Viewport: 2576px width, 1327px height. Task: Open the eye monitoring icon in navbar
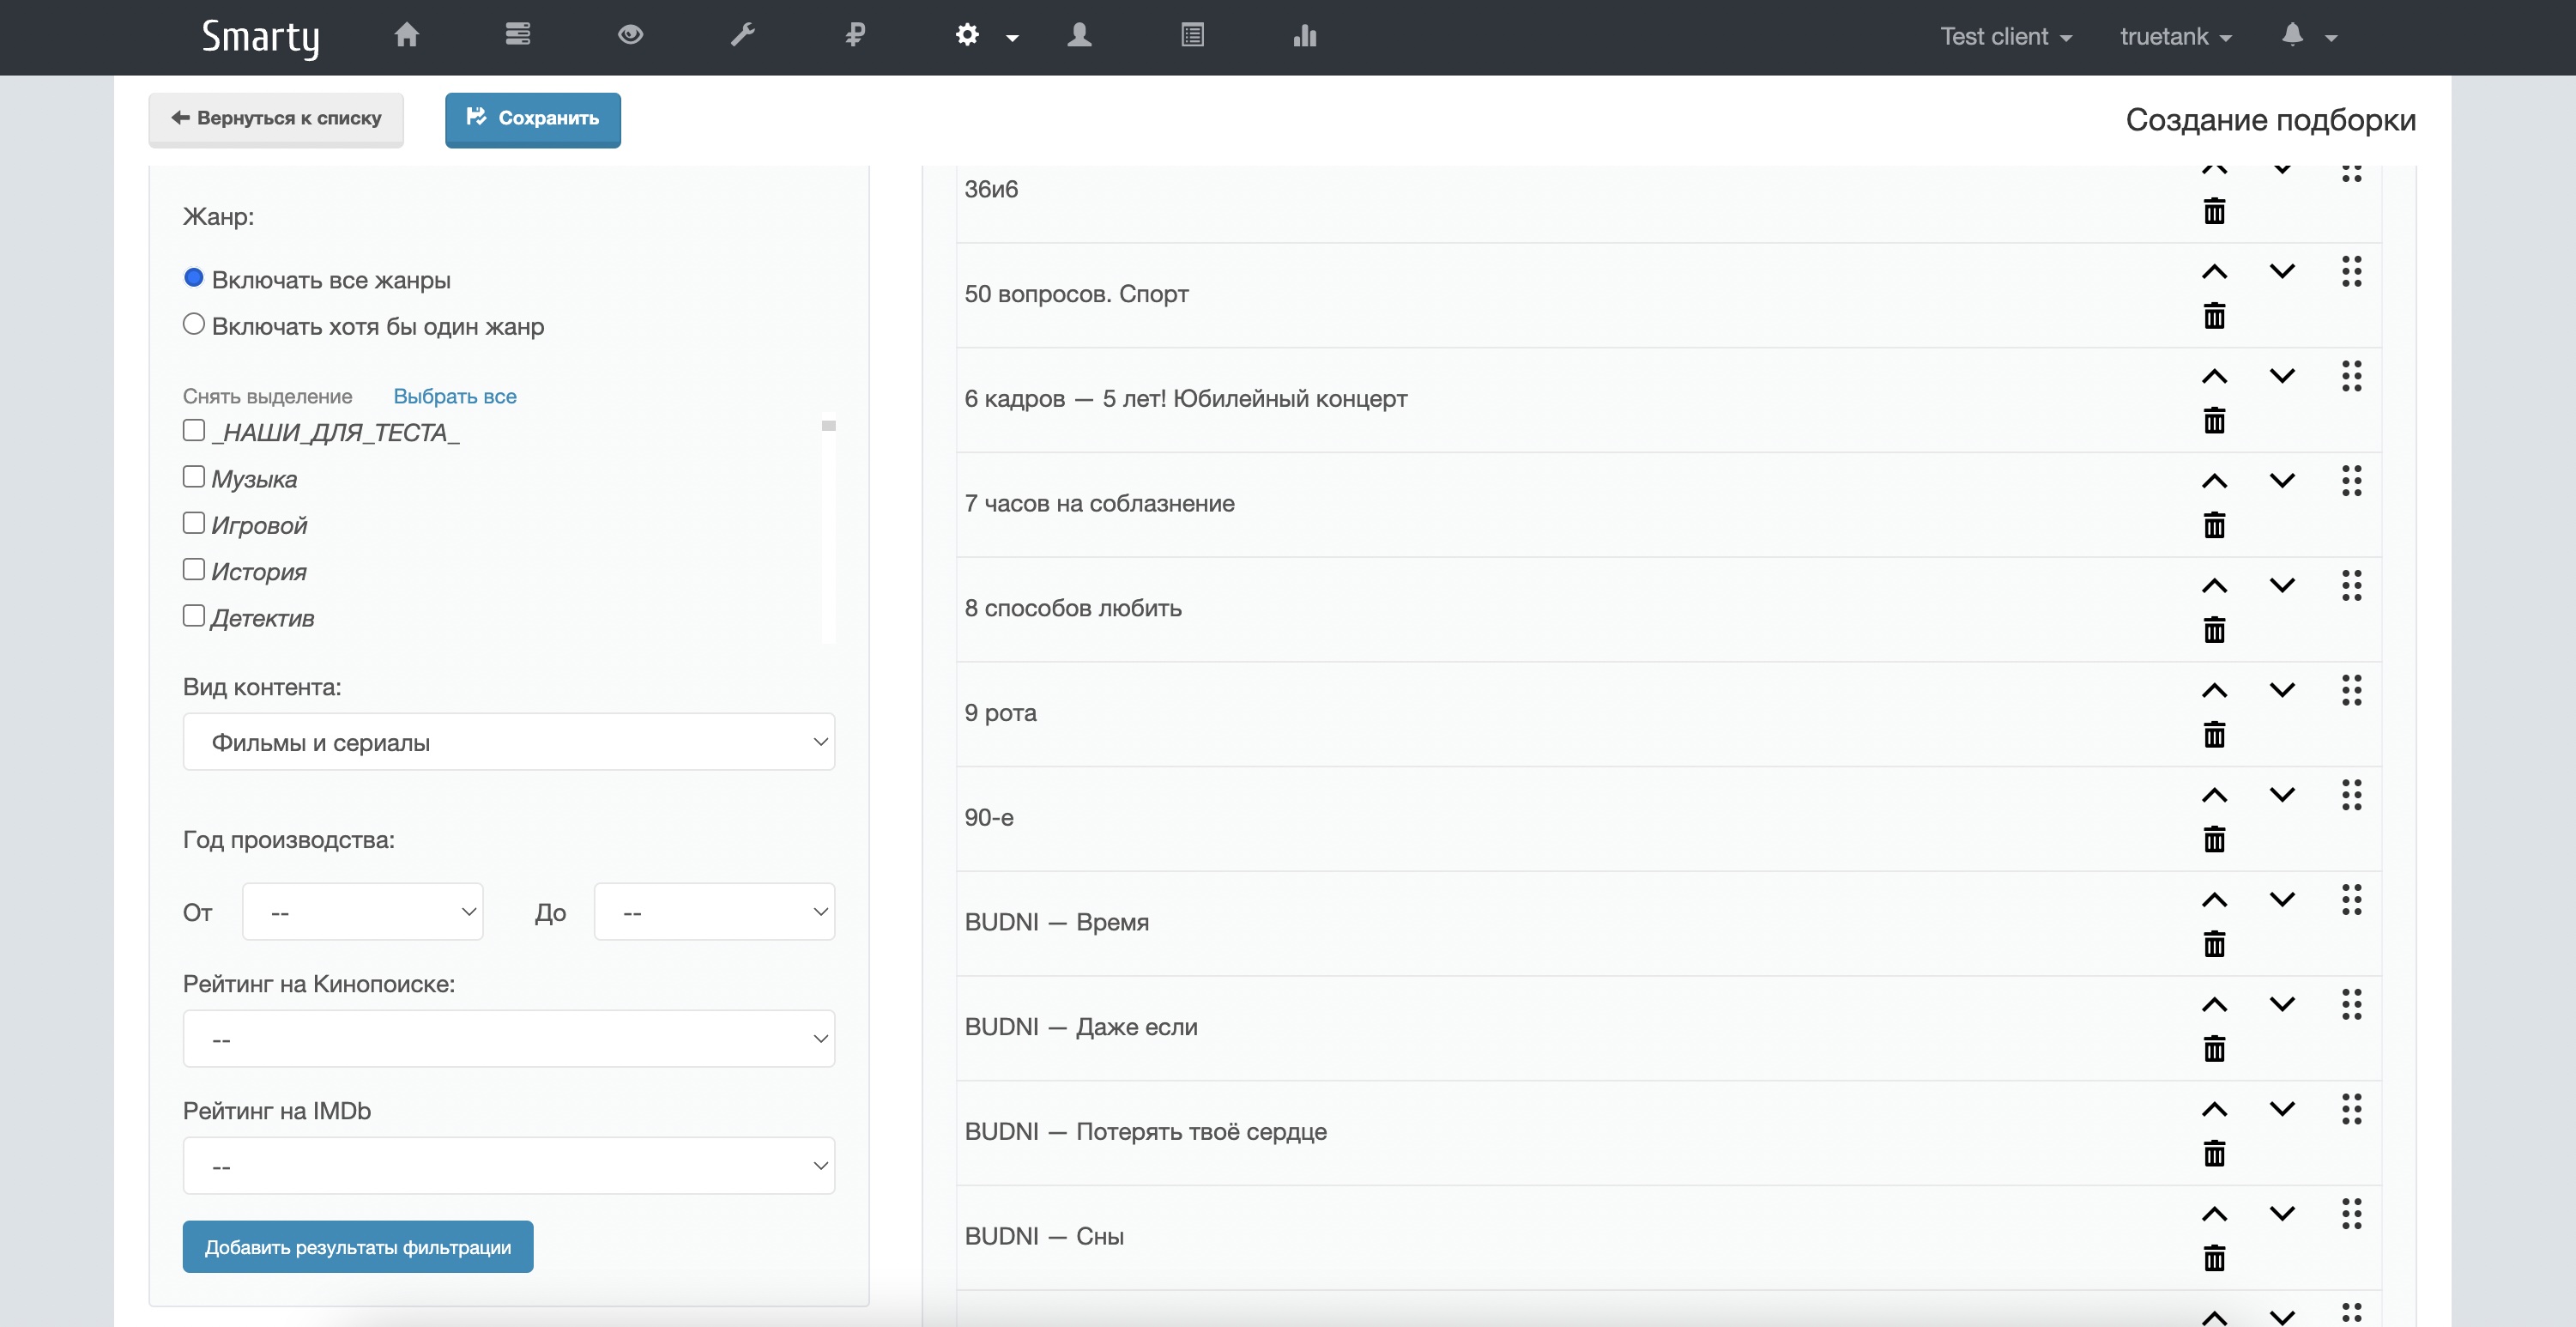coord(630,35)
